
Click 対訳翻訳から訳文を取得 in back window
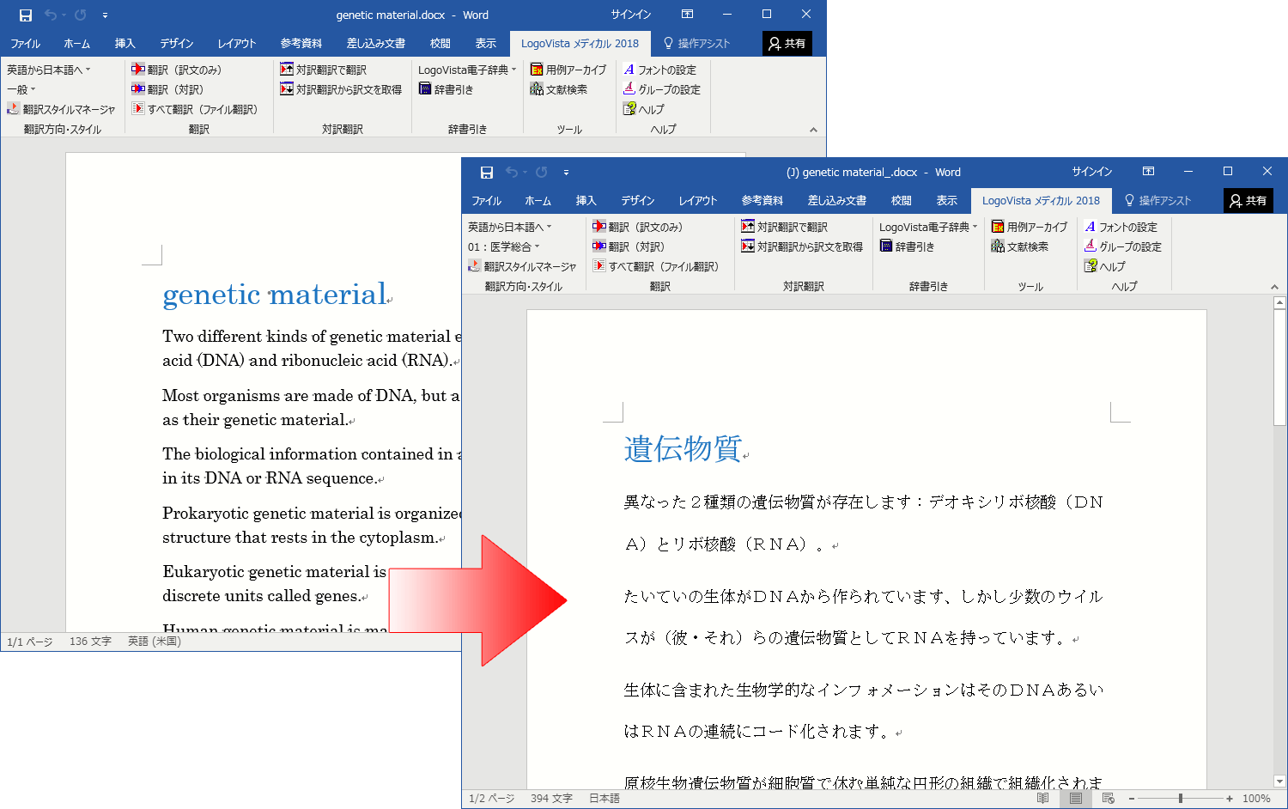click(x=341, y=89)
